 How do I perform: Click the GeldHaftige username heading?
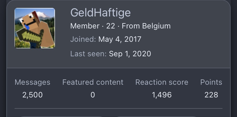pos(100,13)
